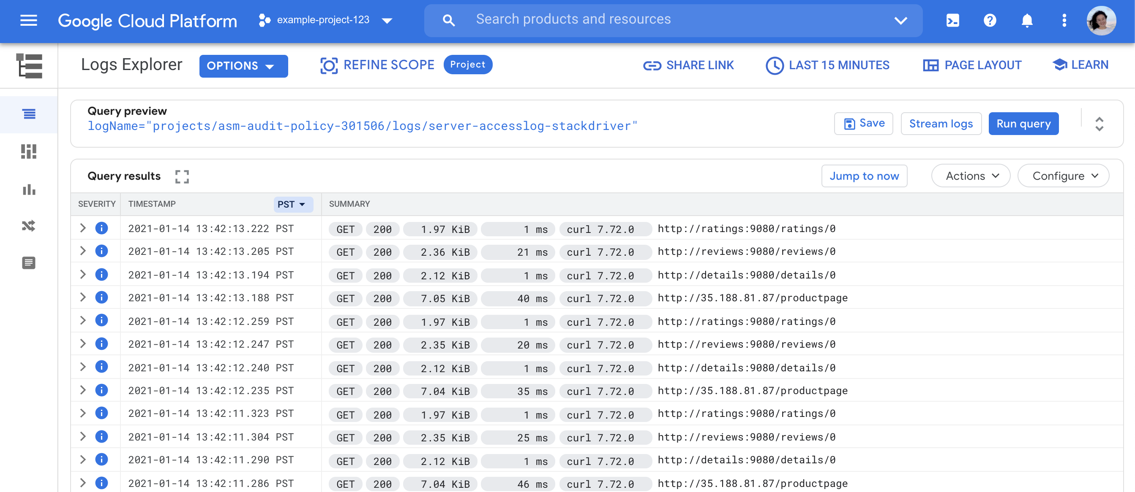Click the Stream logs link
Viewport: 1135px width, 492px height.
click(941, 124)
